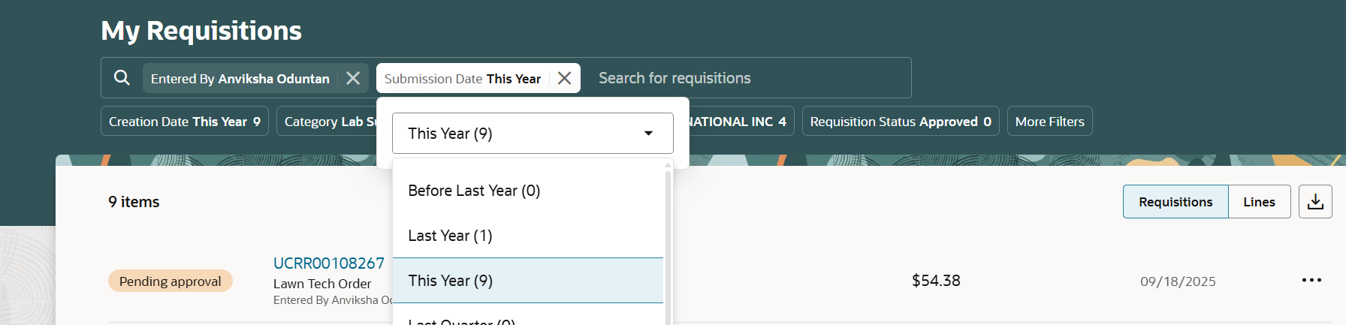Remove the Entered By Anviksha Oduntan filter

click(353, 78)
